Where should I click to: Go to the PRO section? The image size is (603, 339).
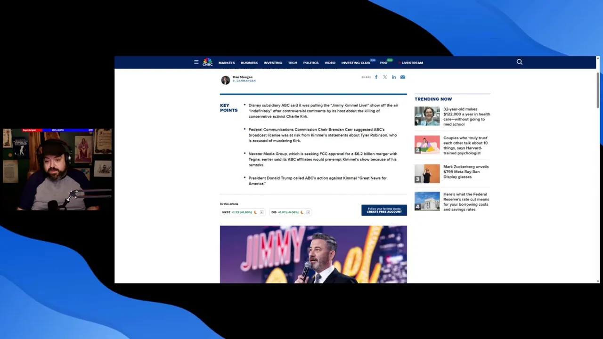point(383,63)
